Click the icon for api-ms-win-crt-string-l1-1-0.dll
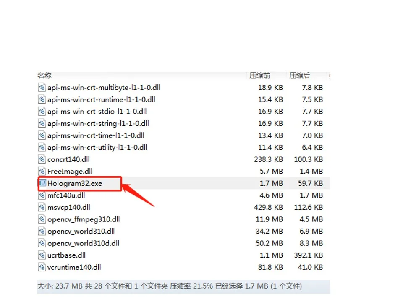This screenshot has width=403, height=302. (x=42, y=123)
